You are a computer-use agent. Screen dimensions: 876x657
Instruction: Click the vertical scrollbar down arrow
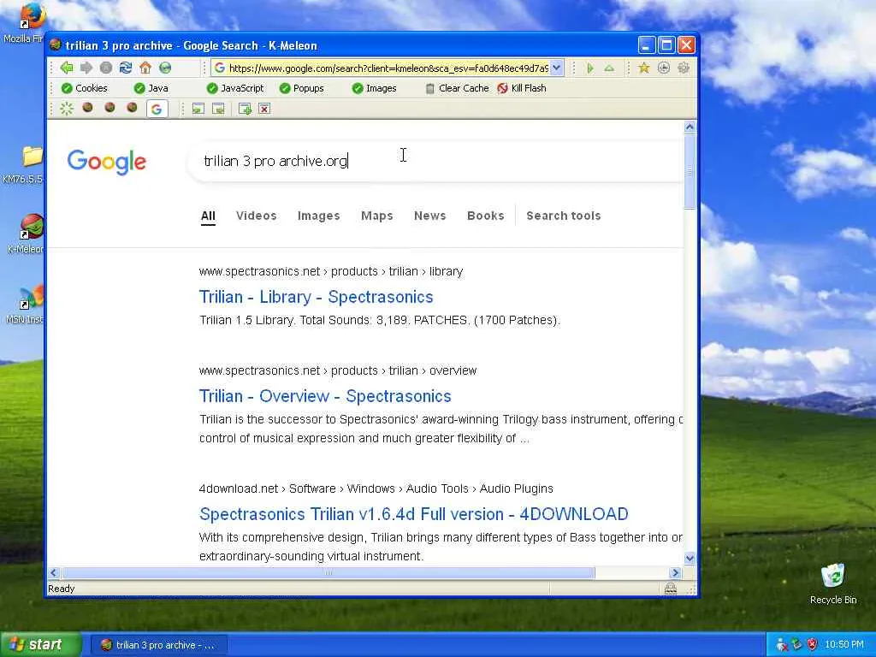690,558
